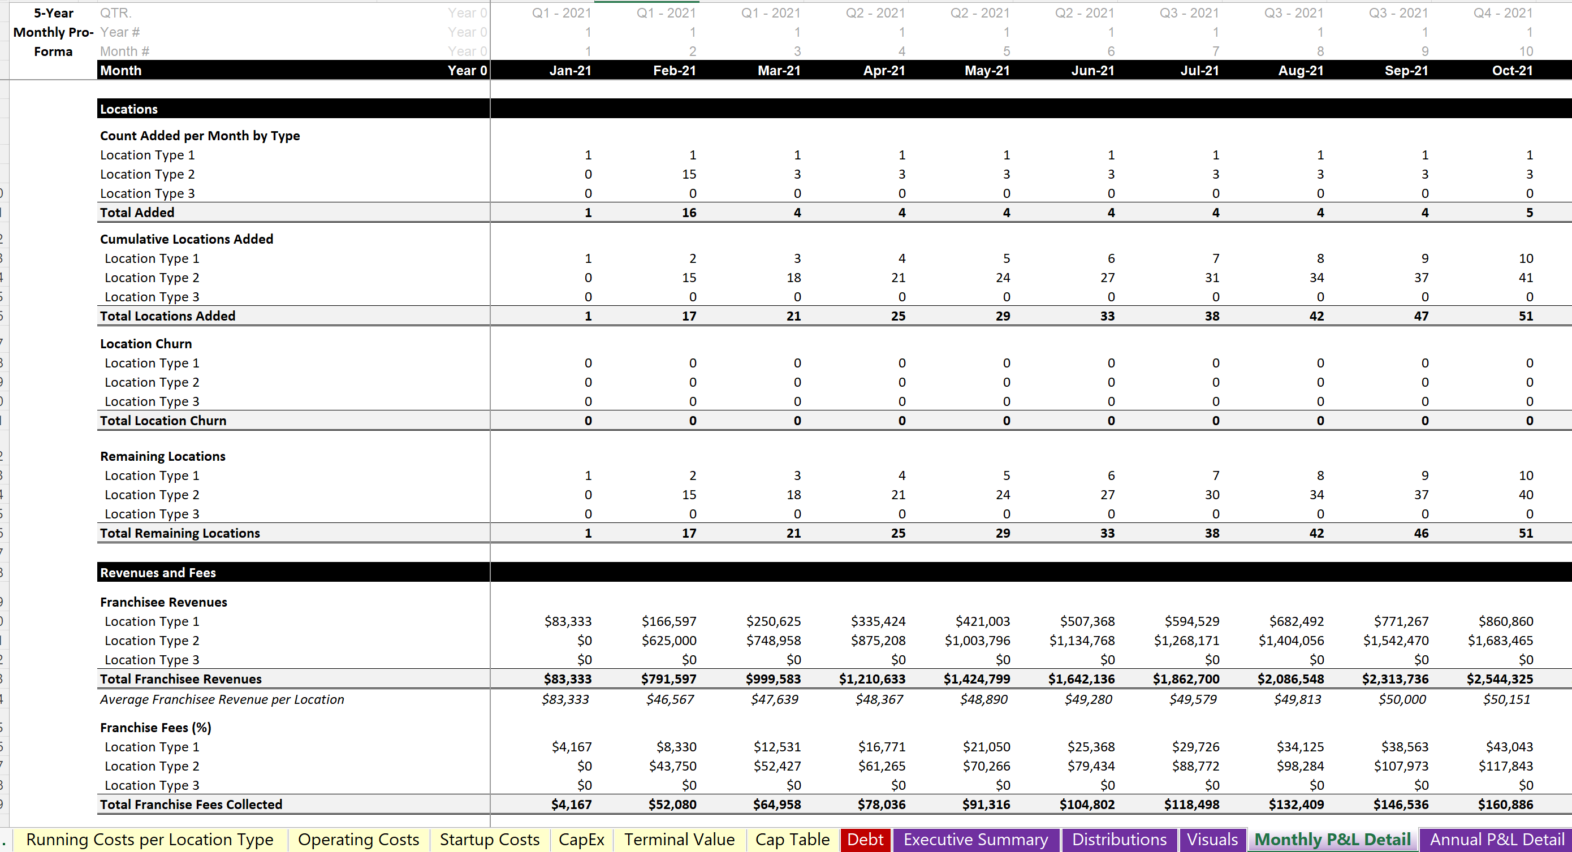Click Jan-21 Location Type 1 fee $4,167
Image resolution: width=1572 pixels, height=852 pixels.
tap(571, 746)
